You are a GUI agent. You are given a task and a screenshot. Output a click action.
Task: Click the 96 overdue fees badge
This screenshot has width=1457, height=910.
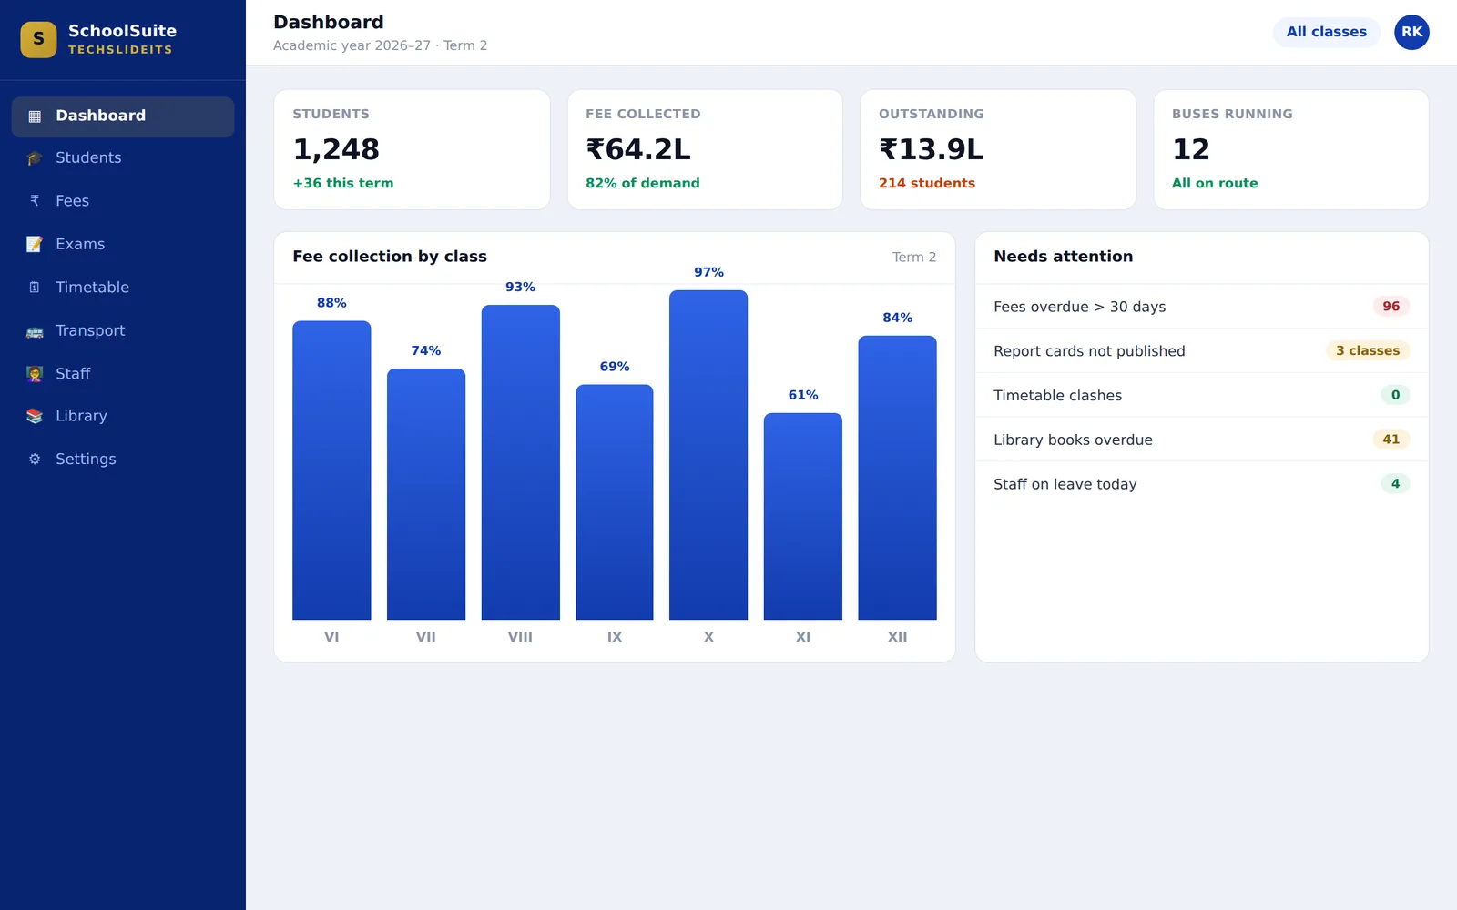pyautogui.click(x=1391, y=307)
